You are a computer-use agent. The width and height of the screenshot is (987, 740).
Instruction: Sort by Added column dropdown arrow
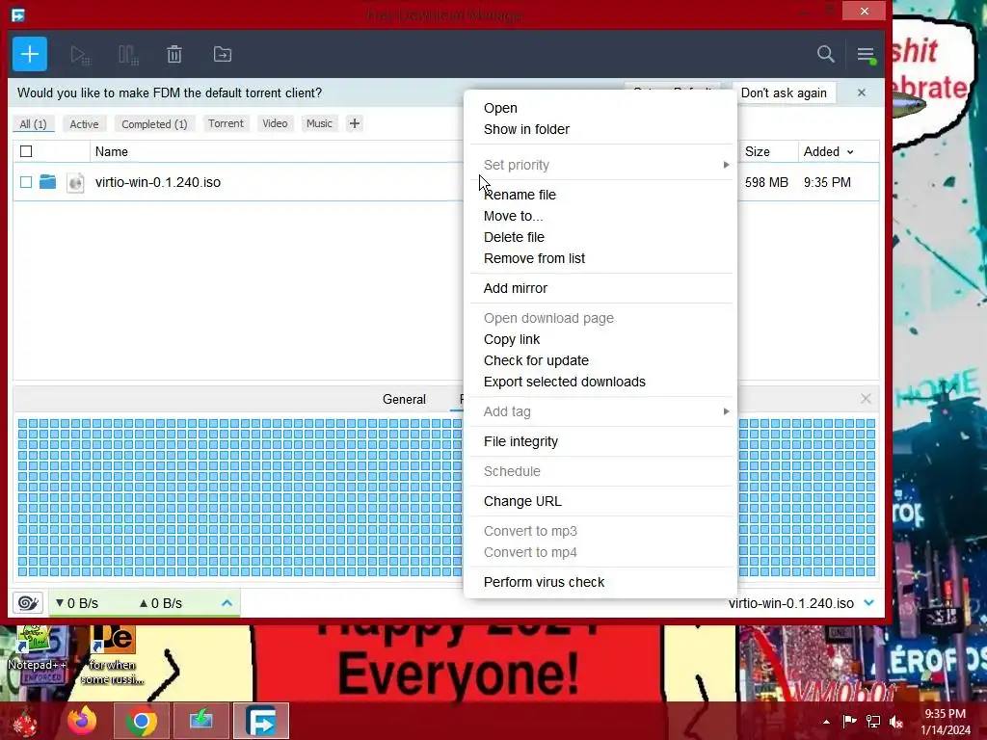(x=850, y=152)
